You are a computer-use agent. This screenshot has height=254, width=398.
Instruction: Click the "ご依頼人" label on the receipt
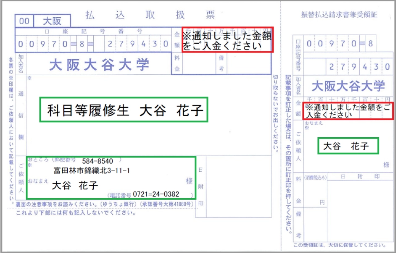(x=298, y=146)
